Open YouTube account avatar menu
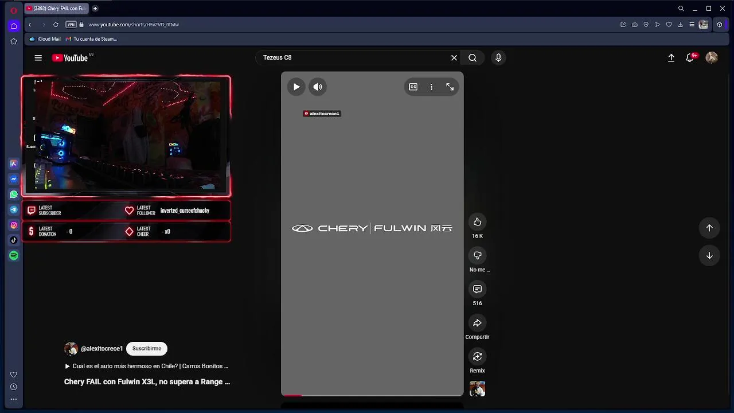734x413 pixels. coord(712,58)
